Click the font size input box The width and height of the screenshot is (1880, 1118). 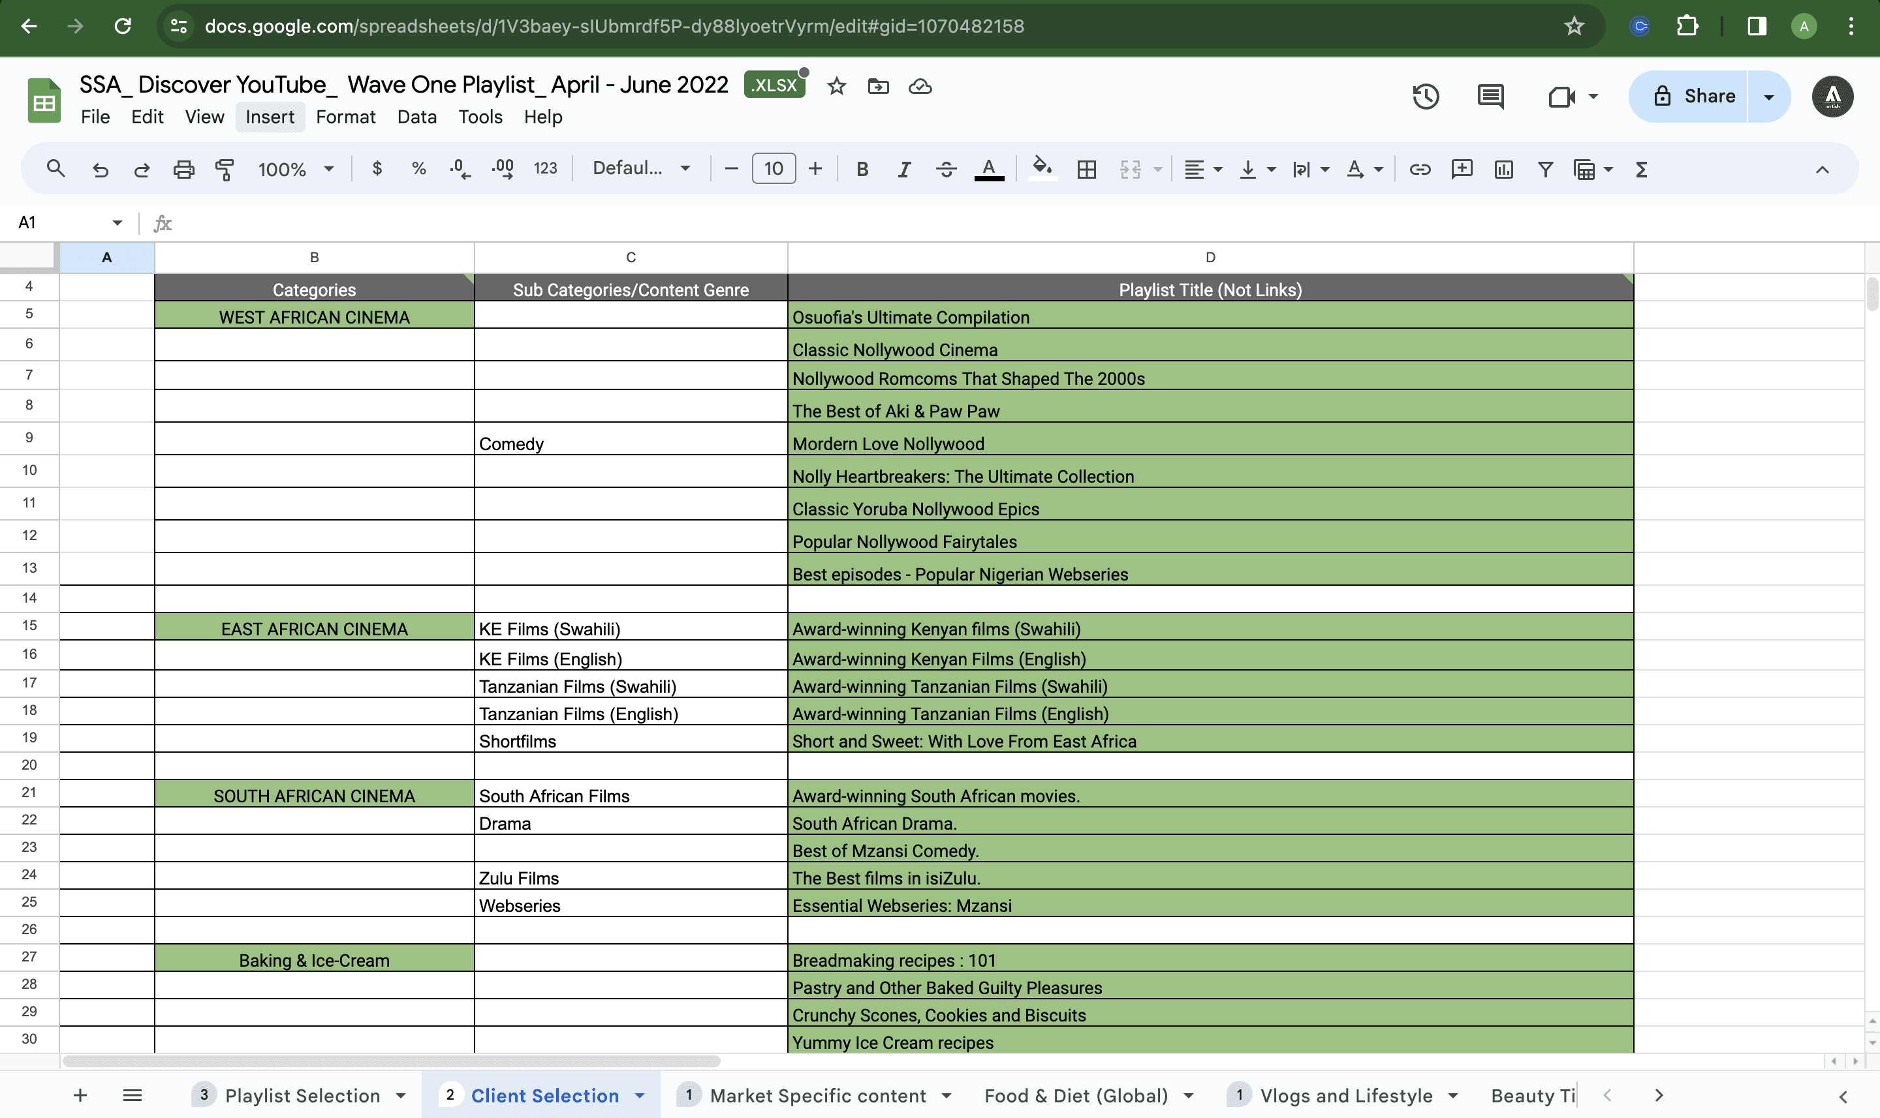[774, 169]
